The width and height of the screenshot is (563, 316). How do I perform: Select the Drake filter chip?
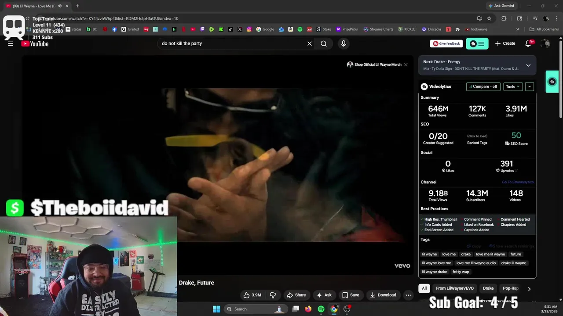(488, 288)
